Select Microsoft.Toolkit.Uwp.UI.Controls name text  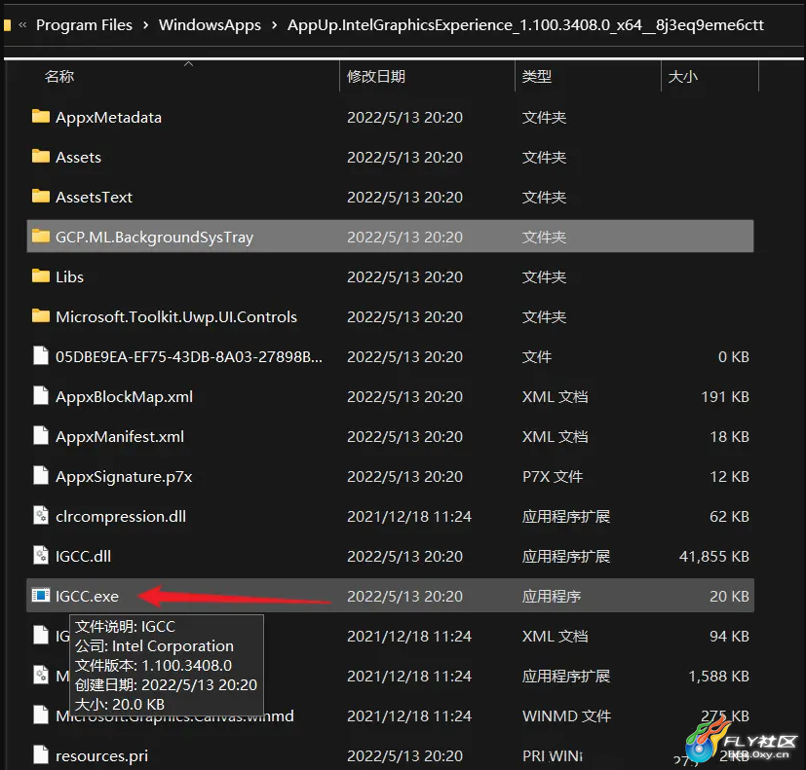[176, 317]
